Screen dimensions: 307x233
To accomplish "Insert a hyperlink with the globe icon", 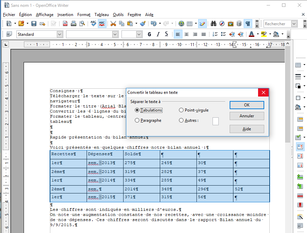I will click(181, 24).
